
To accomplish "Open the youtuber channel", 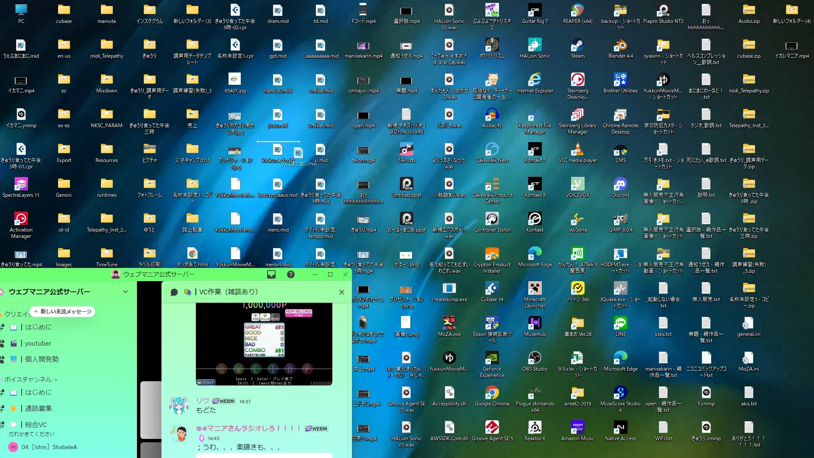I will 38,343.
